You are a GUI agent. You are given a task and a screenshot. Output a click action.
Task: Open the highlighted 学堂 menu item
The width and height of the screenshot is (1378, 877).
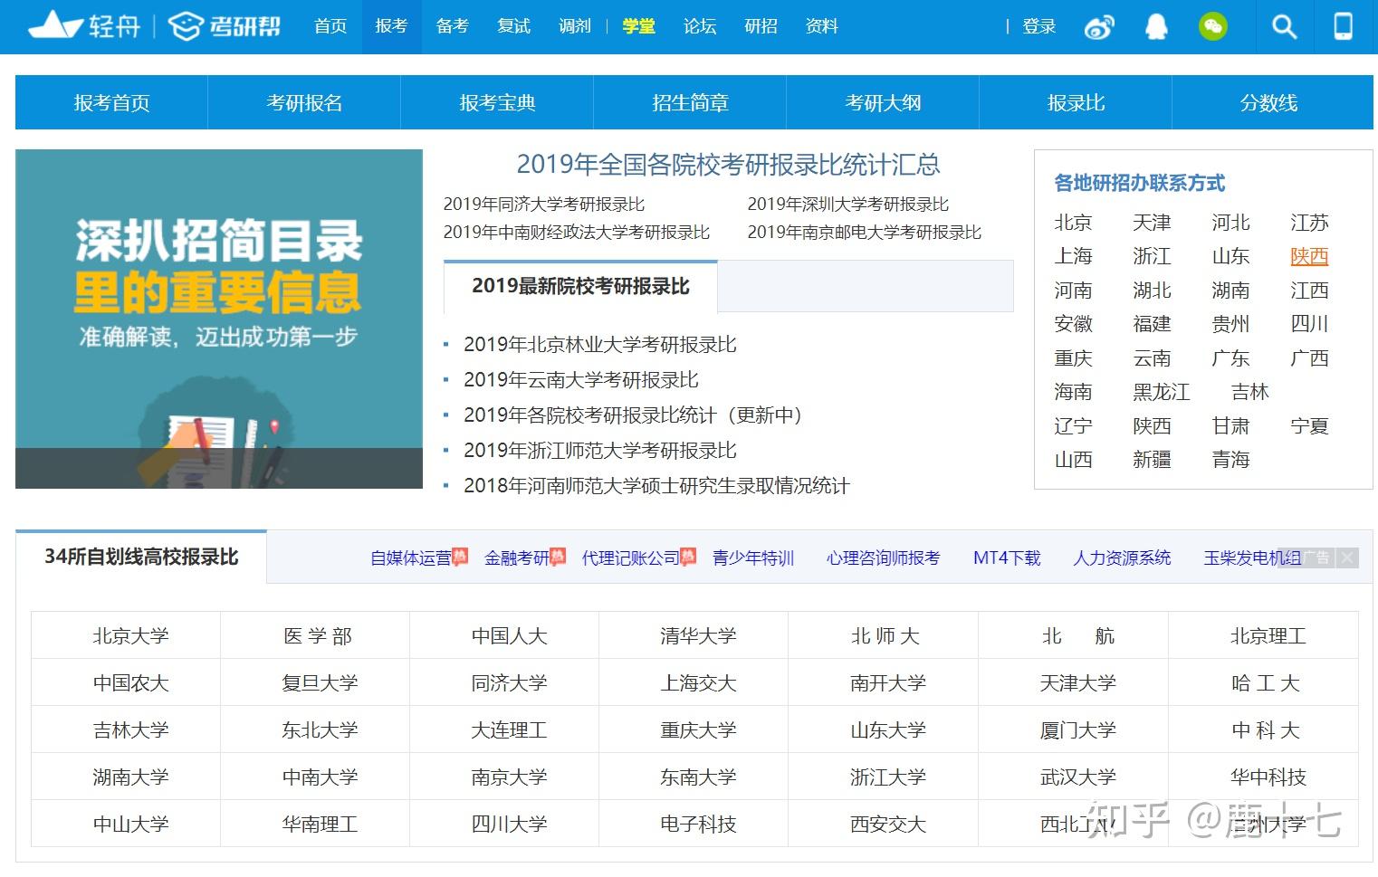pyautogui.click(x=638, y=26)
